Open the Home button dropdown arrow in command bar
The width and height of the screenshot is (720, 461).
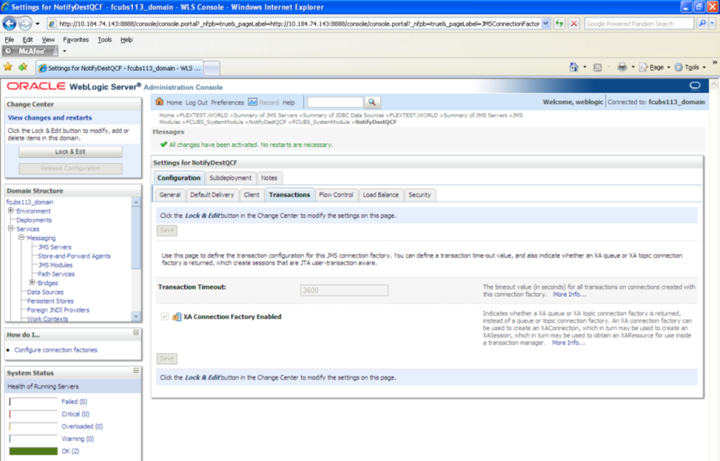point(585,67)
